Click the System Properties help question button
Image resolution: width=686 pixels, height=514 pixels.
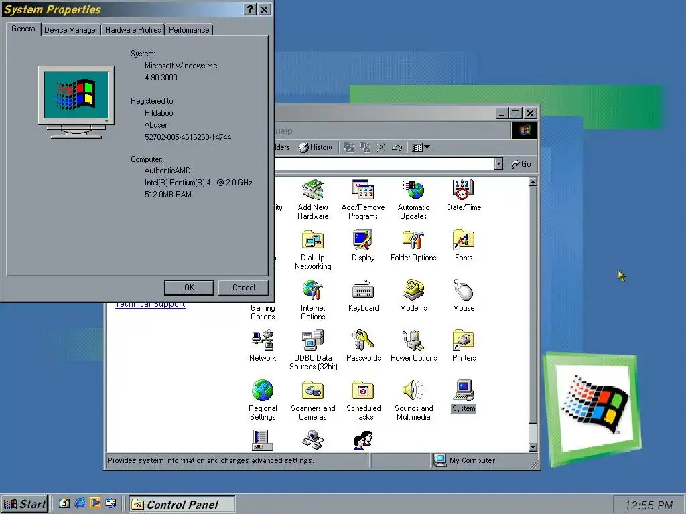[250, 9]
